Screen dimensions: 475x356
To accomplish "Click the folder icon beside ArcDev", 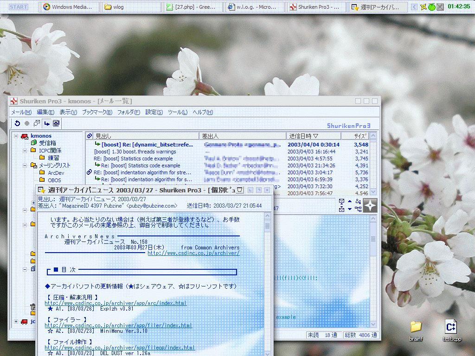I will [42, 172].
